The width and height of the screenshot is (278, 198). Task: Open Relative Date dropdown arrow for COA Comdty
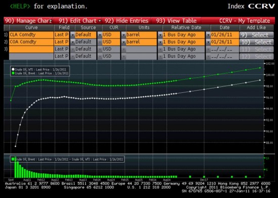[160, 42]
